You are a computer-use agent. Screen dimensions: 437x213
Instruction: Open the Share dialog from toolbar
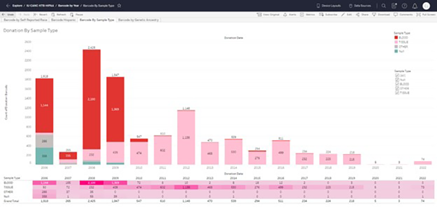(x=362, y=14)
